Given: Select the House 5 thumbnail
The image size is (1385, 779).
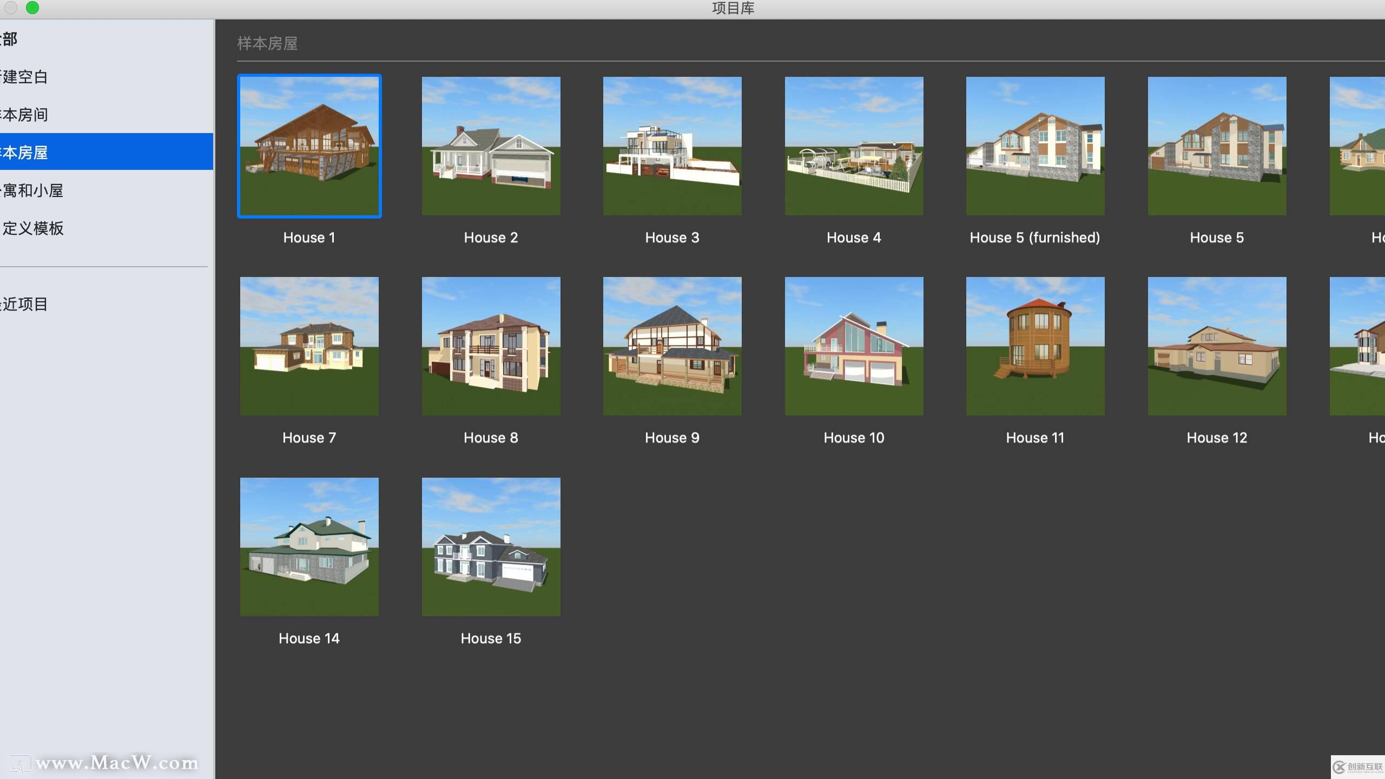Looking at the screenshot, I should click(x=1217, y=146).
